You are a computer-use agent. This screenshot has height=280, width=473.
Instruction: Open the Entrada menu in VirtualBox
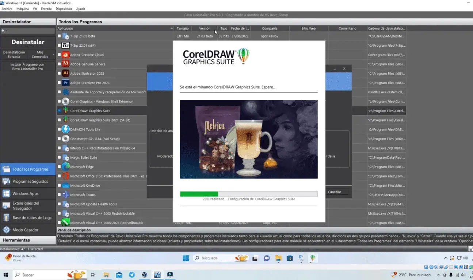pyautogui.click(x=46, y=9)
